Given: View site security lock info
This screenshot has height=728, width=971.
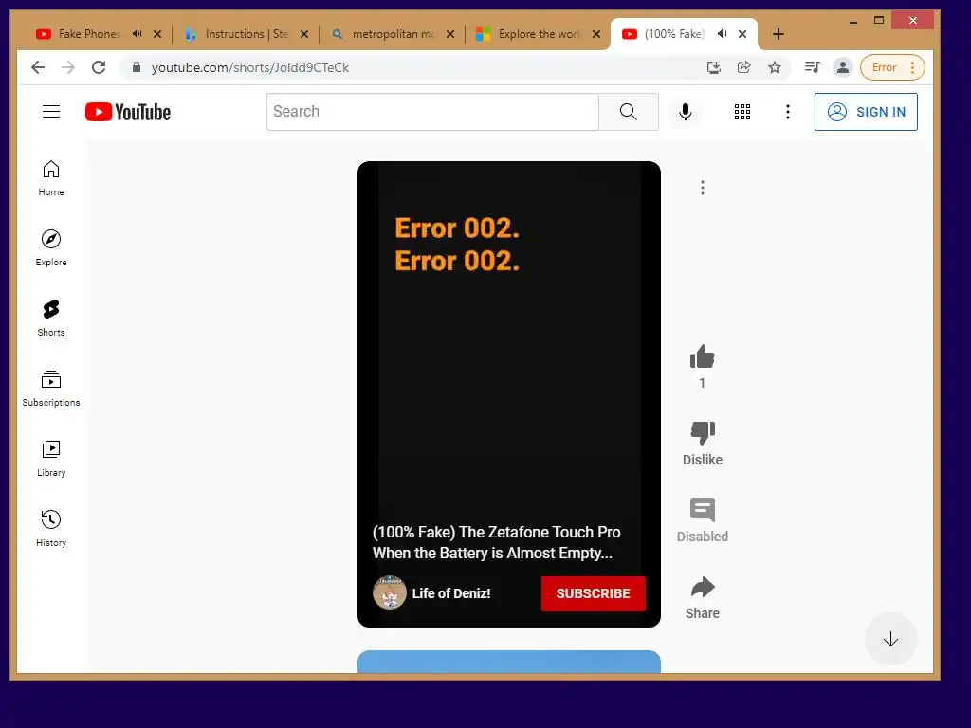Looking at the screenshot, I should tap(137, 67).
